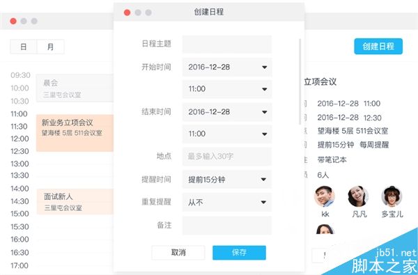Open the 重复提醒 从不 dropdown
418x275 pixels.
pyautogui.click(x=227, y=203)
